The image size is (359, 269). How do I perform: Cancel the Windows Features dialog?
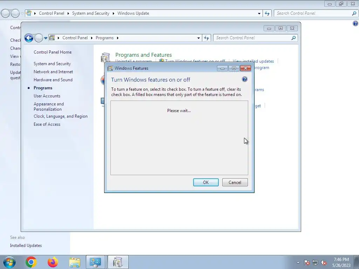pos(235,182)
